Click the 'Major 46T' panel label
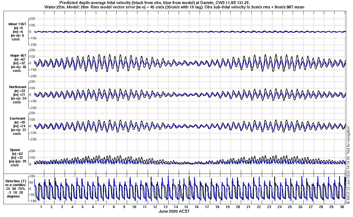Screen dimensions: 353x217 click(18, 56)
